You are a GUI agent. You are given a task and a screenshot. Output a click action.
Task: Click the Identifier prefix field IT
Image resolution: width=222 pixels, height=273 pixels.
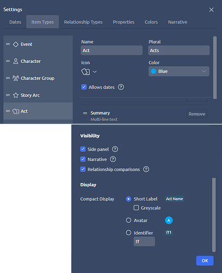144,241
